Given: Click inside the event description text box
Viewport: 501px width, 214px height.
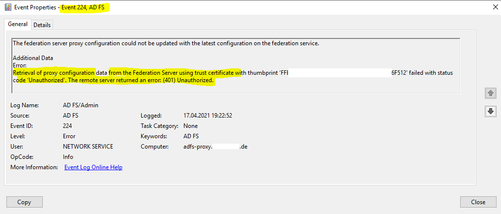Looking at the screenshot, I should pyautogui.click(x=236, y=65).
